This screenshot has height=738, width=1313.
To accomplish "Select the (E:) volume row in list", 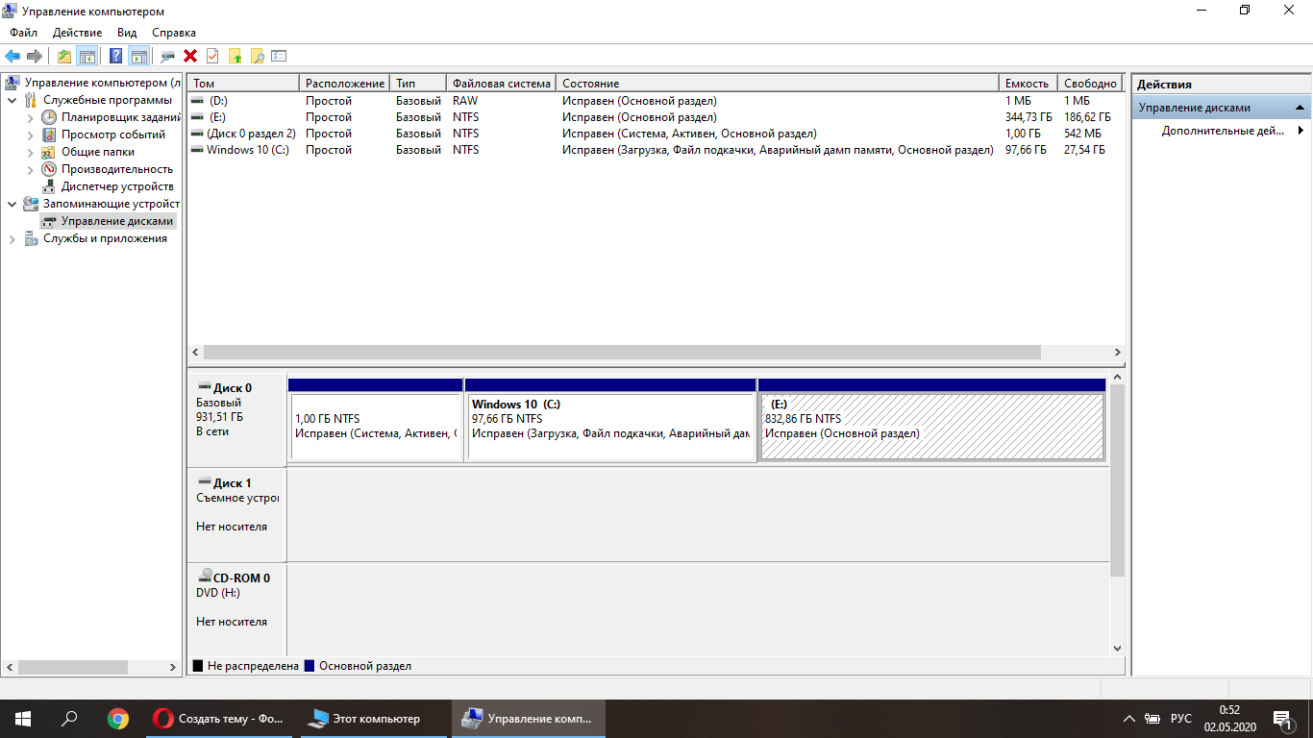I will (656, 117).
